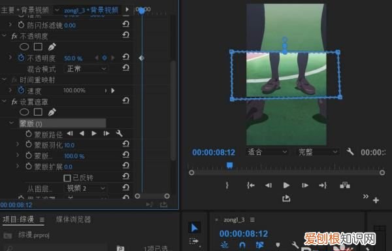The width and height of the screenshot is (392, 251).
Task: Step back one frame in monitor
Action: [269, 185]
